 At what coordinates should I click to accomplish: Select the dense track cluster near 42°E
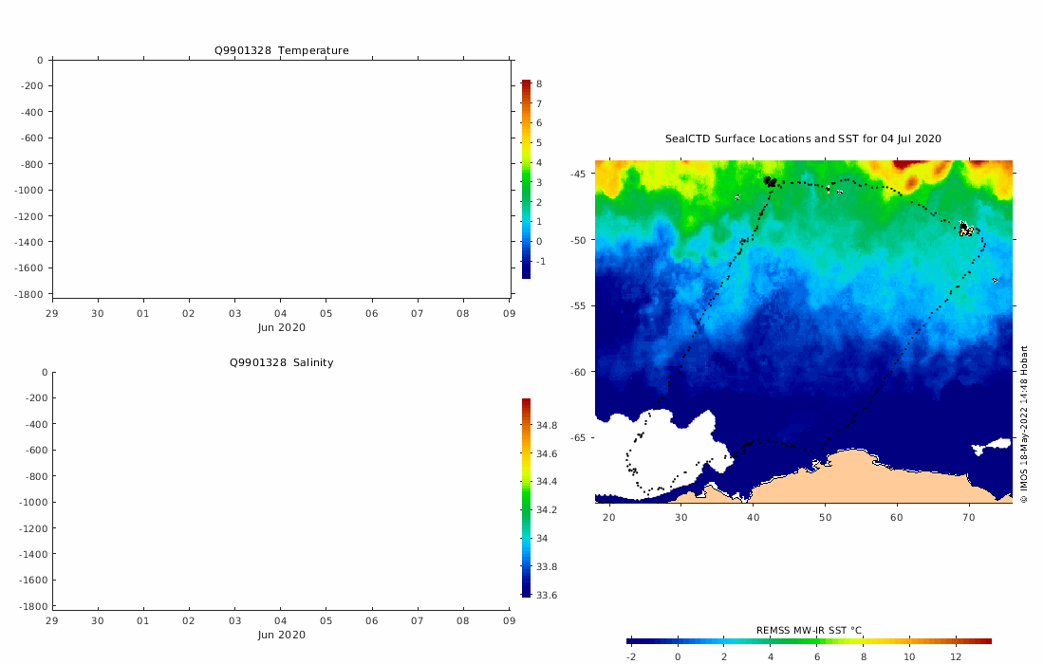(x=770, y=180)
